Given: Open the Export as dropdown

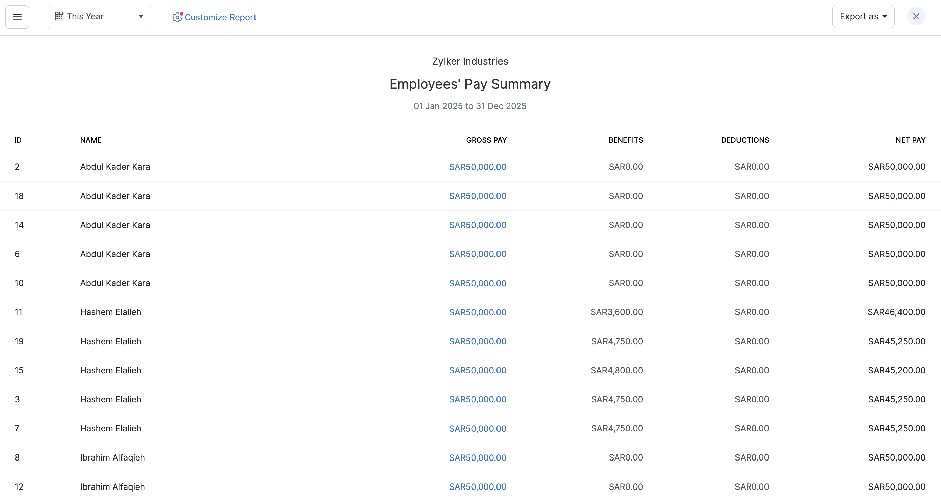Looking at the screenshot, I should pyautogui.click(x=863, y=17).
